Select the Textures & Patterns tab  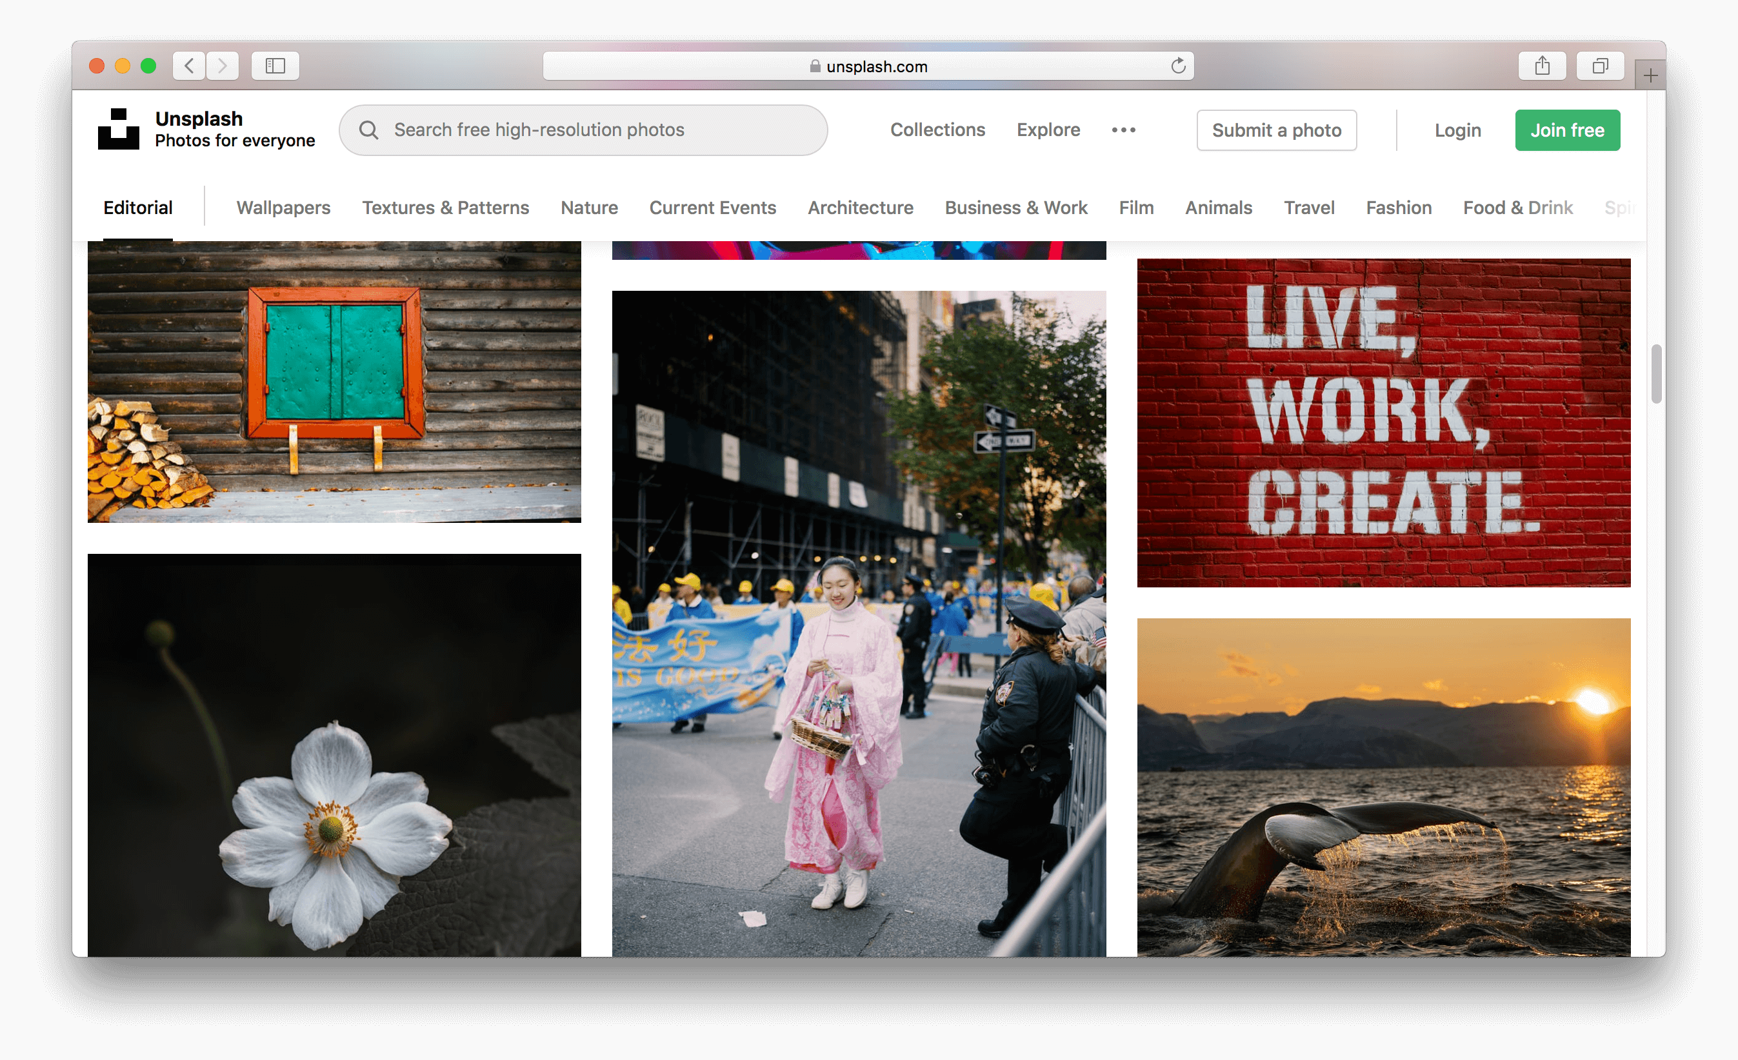click(445, 208)
